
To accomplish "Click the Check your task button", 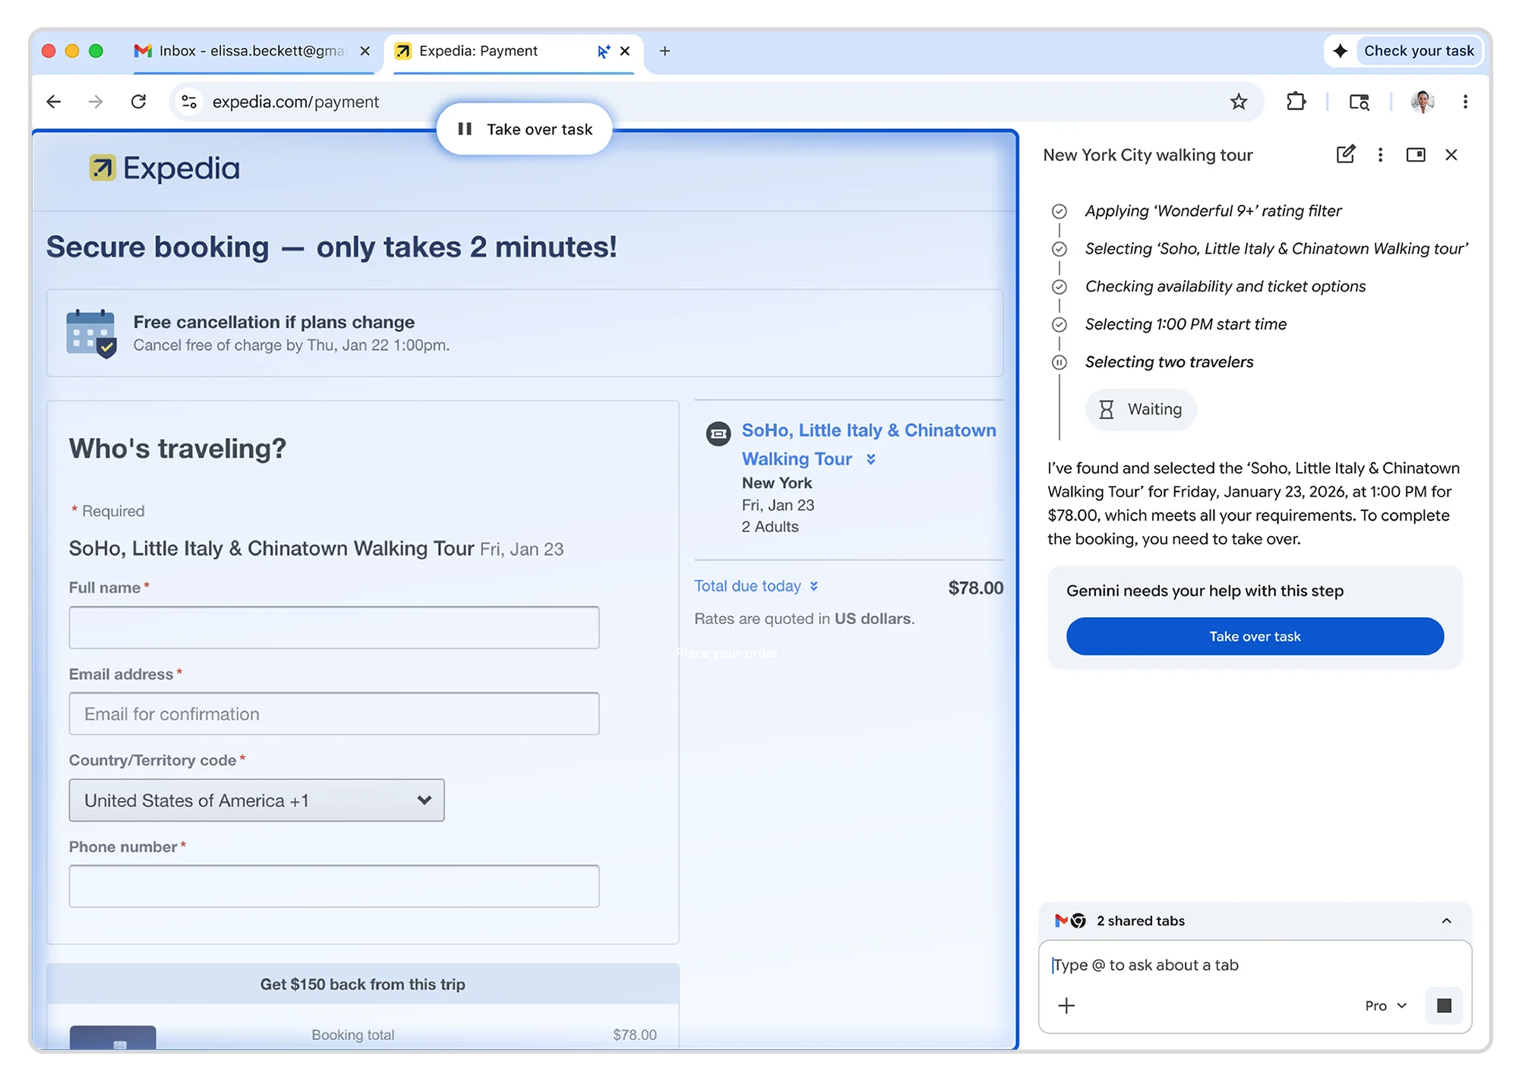I will click(x=1417, y=51).
